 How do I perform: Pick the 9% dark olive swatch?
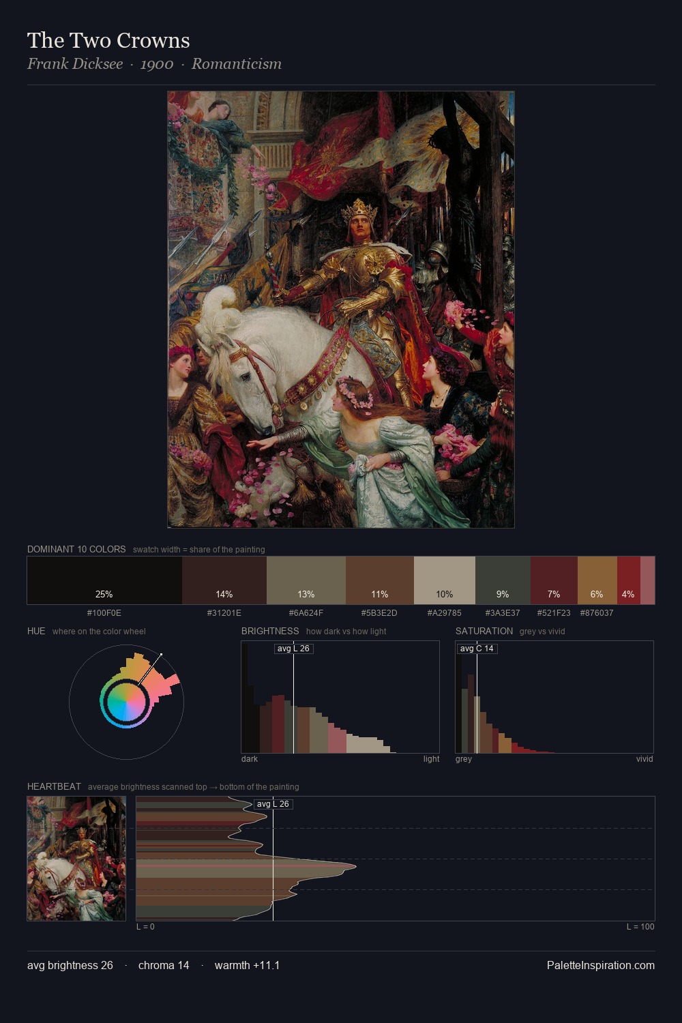[x=503, y=580]
